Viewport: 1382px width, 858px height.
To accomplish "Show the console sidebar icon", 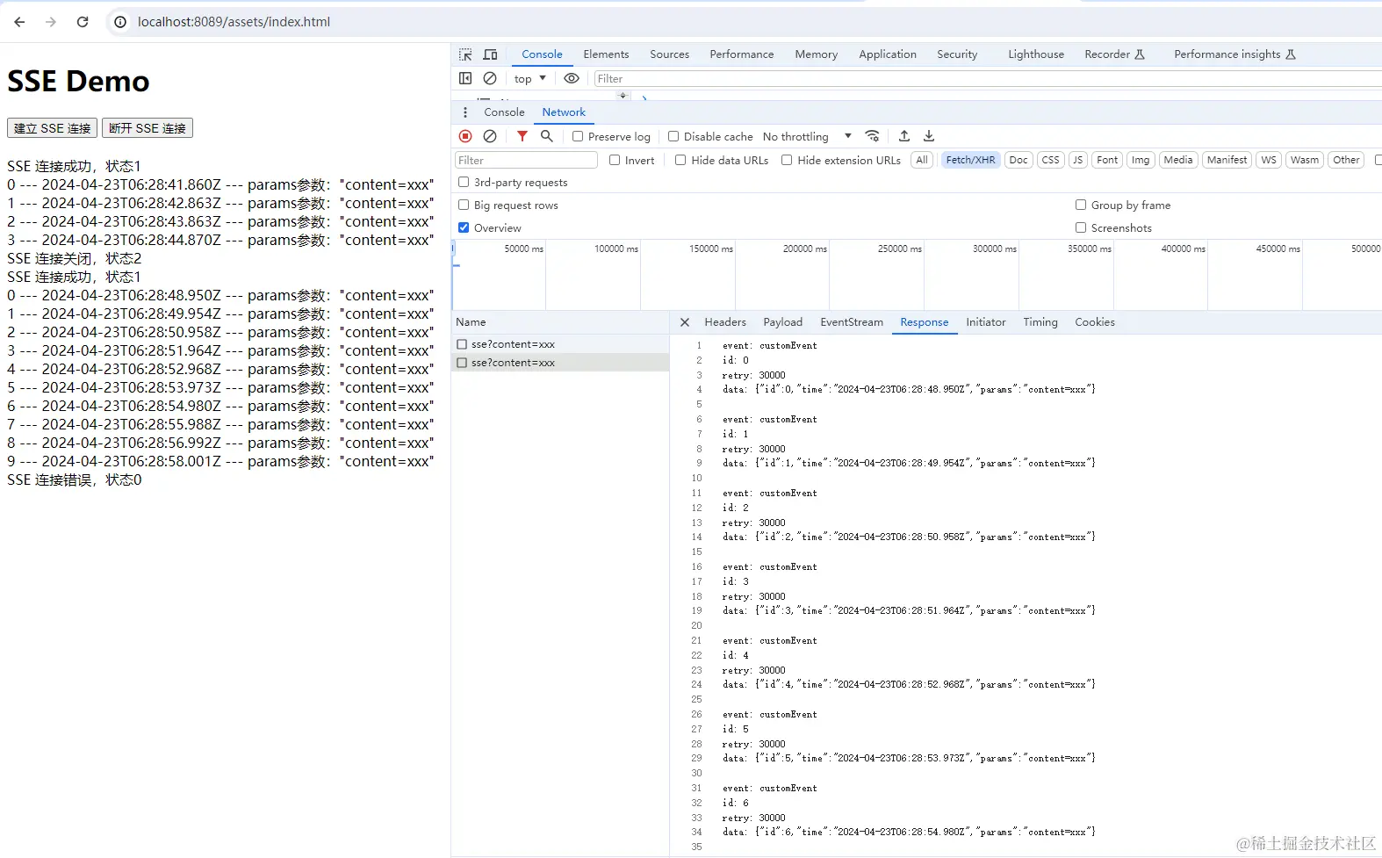I will coord(465,78).
